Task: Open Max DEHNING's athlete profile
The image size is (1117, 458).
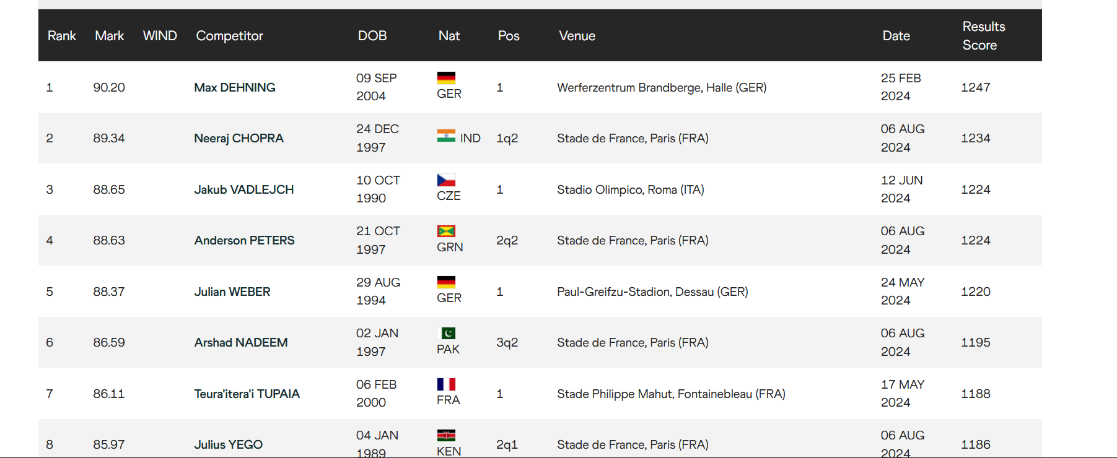Action: coord(234,87)
